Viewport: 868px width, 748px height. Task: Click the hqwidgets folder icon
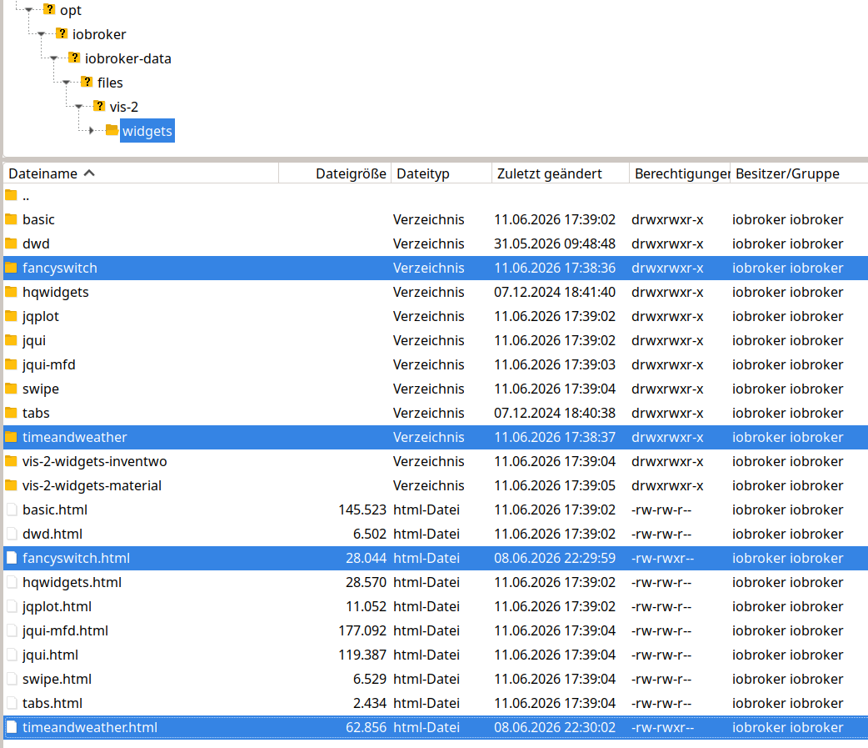[x=11, y=291]
